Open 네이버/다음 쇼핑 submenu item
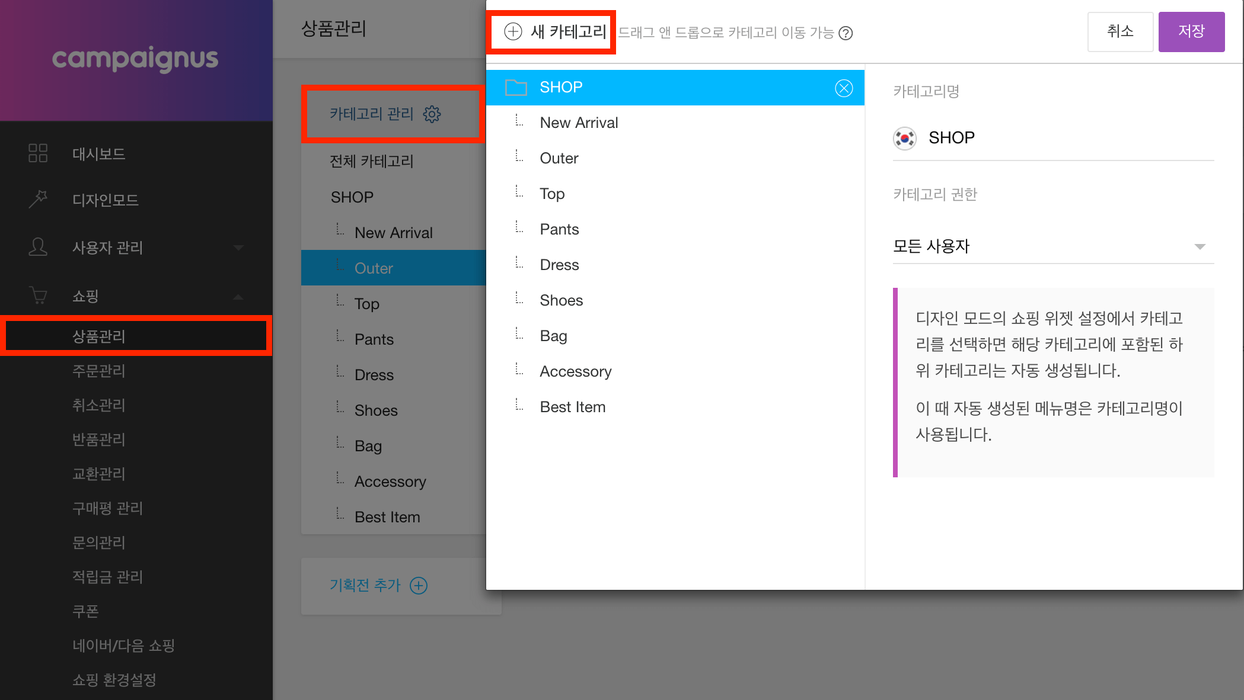This screenshot has height=700, width=1244. point(123,646)
